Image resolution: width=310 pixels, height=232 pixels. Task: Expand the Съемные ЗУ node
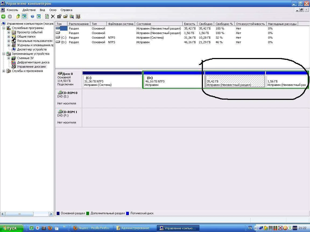[9, 58]
